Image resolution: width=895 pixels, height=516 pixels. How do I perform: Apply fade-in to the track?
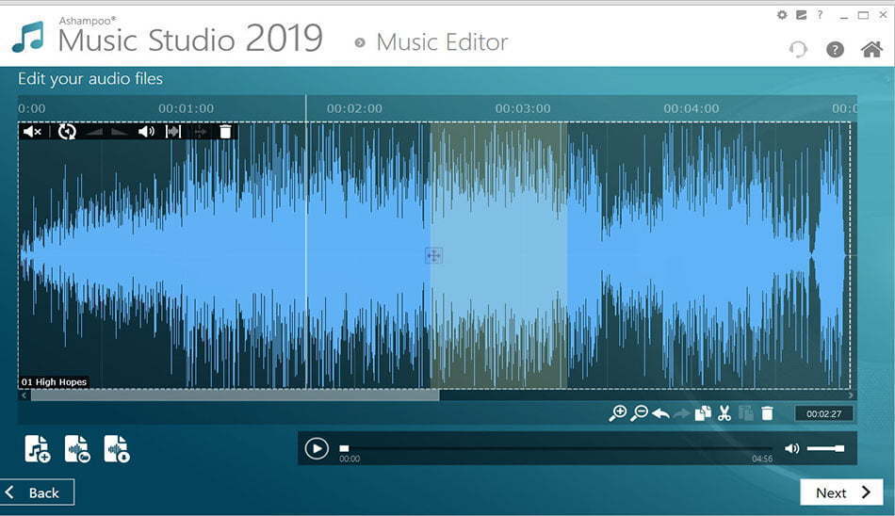point(95,133)
